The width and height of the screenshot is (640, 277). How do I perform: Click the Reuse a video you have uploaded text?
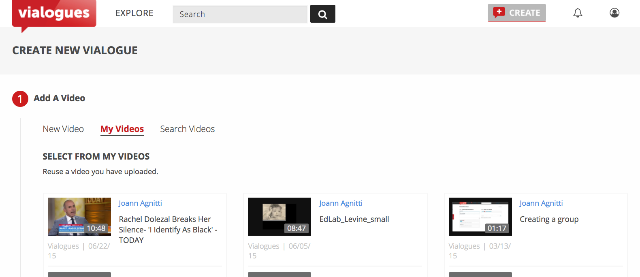click(100, 172)
